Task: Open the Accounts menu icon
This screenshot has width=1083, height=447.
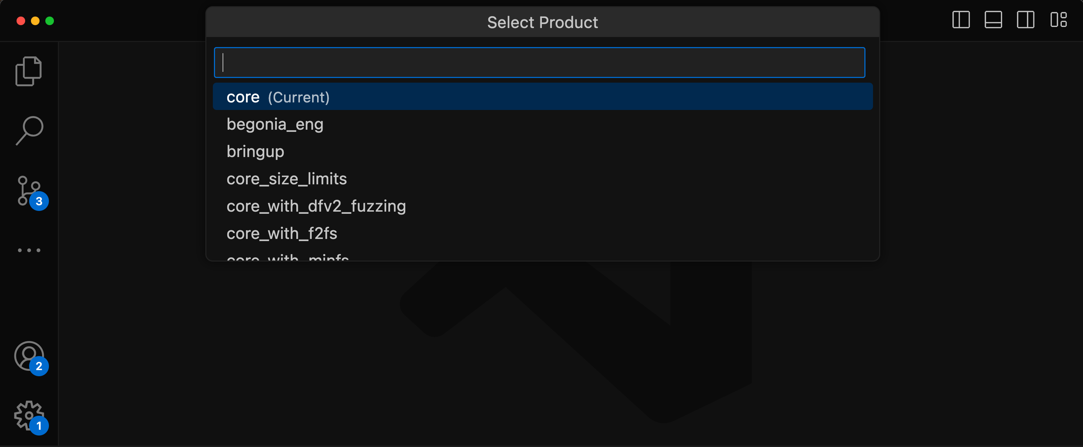Action: click(x=29, y=356)
